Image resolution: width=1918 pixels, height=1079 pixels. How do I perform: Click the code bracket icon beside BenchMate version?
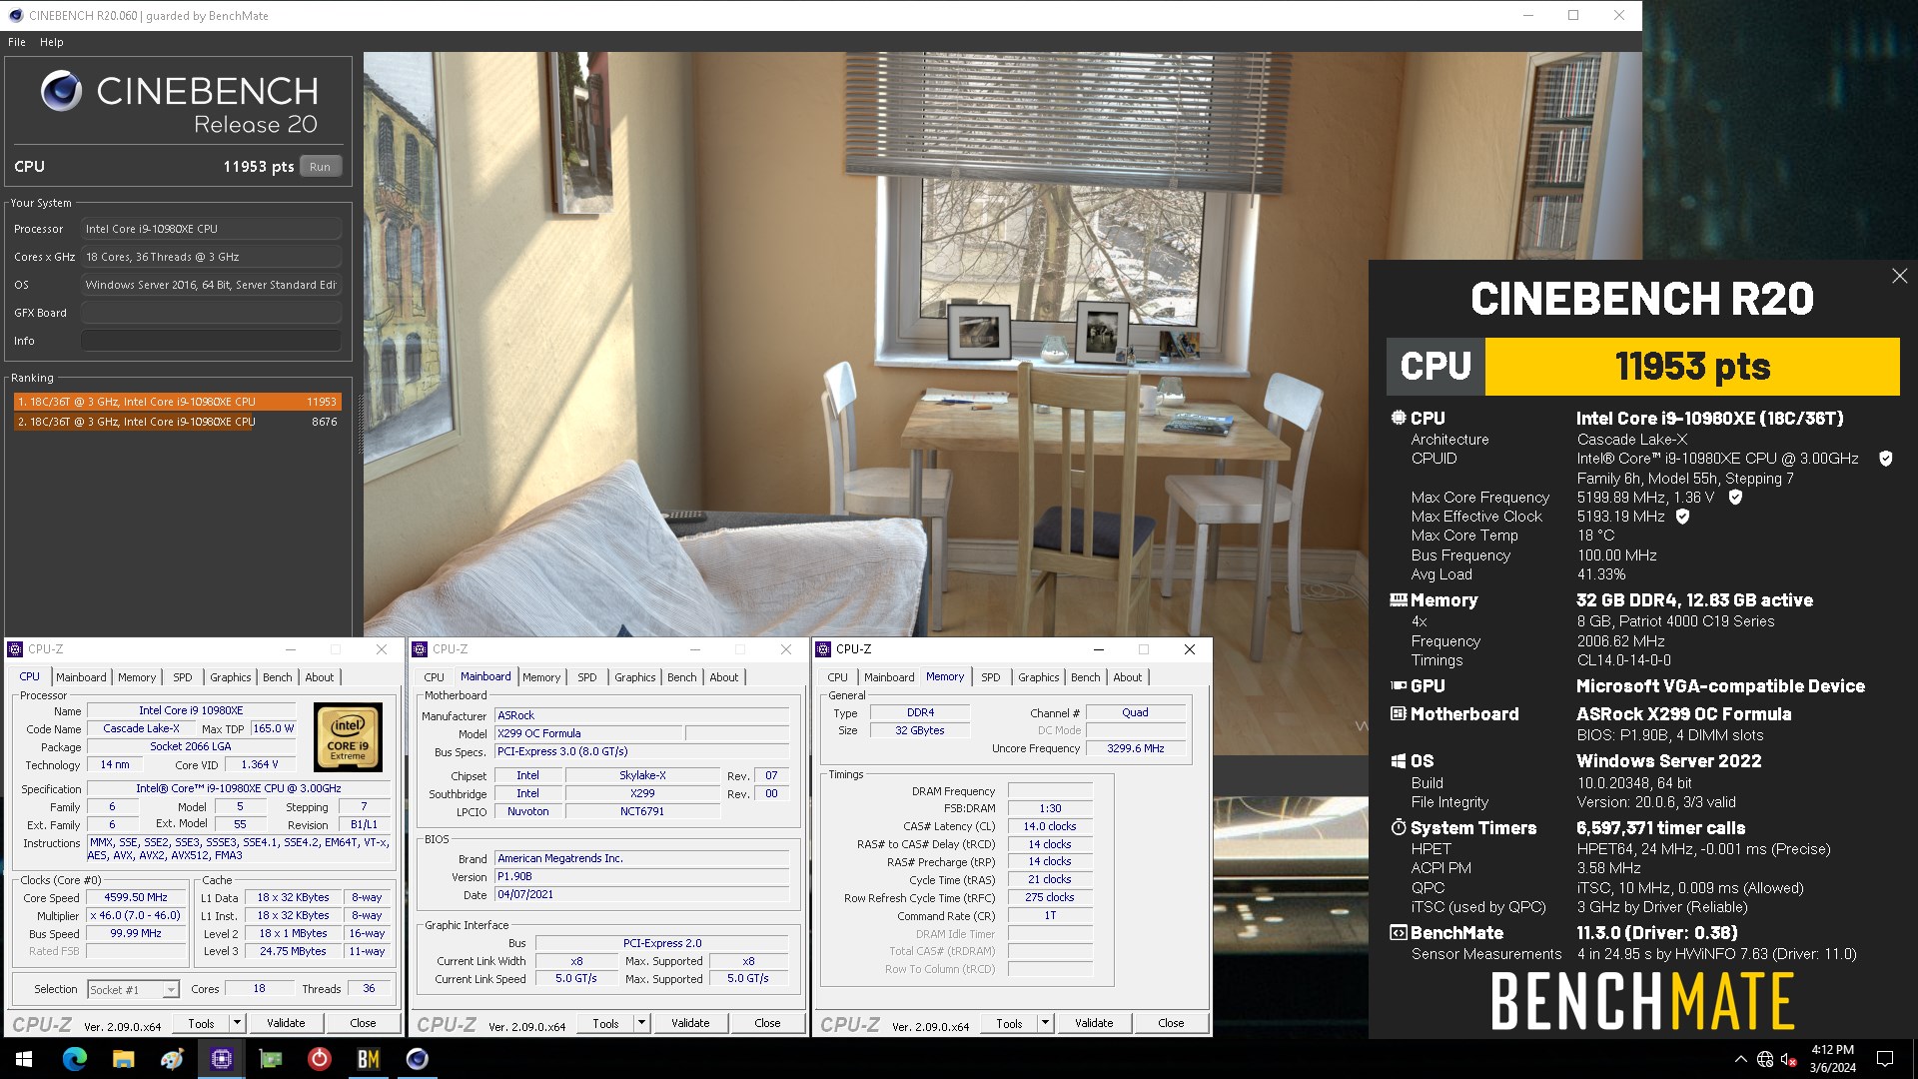[x=1399, y=933]
